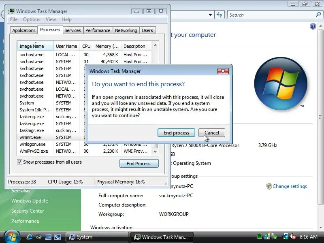Screen dimensions: 324x243
Task: Open the Windows Start orb
Action: coord(12,236)
